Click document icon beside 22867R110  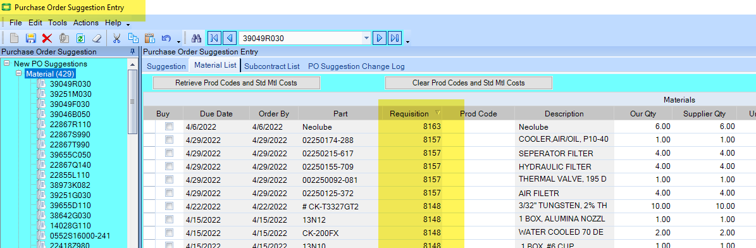point(41,124)
